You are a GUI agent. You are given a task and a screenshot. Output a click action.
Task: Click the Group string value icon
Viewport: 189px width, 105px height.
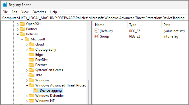point(97,36)
